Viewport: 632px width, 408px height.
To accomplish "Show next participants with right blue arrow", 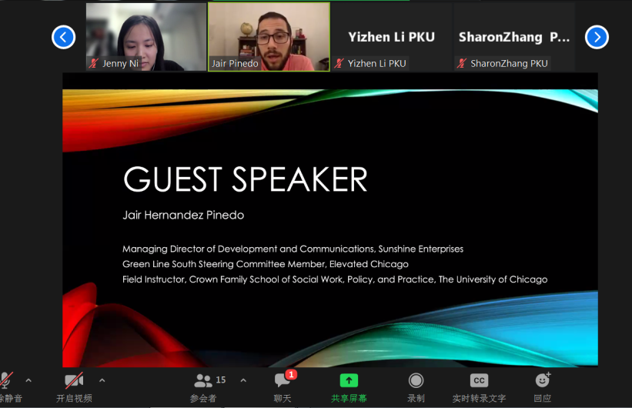I will point(597,37).
